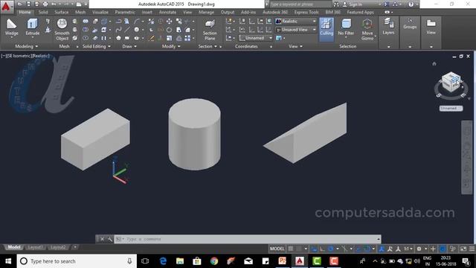This screenshot has height=268, width=476.
Task: Open the Express Tools ribbon tab
Action: tap(306, 12)
